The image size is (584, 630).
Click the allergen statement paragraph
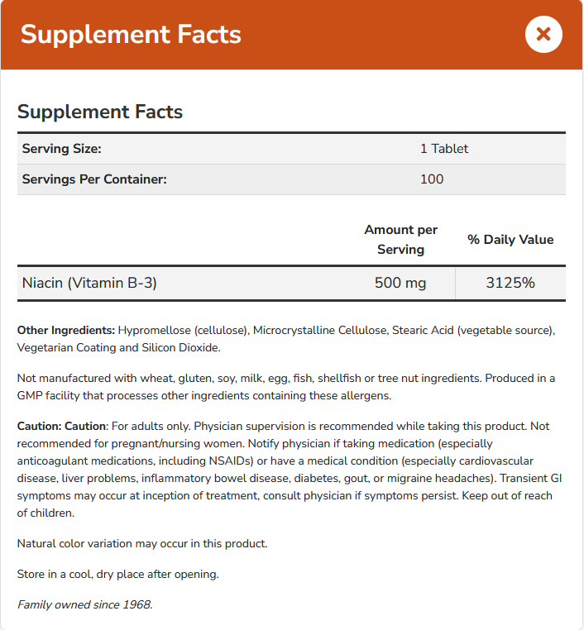(x=285, y=387)
